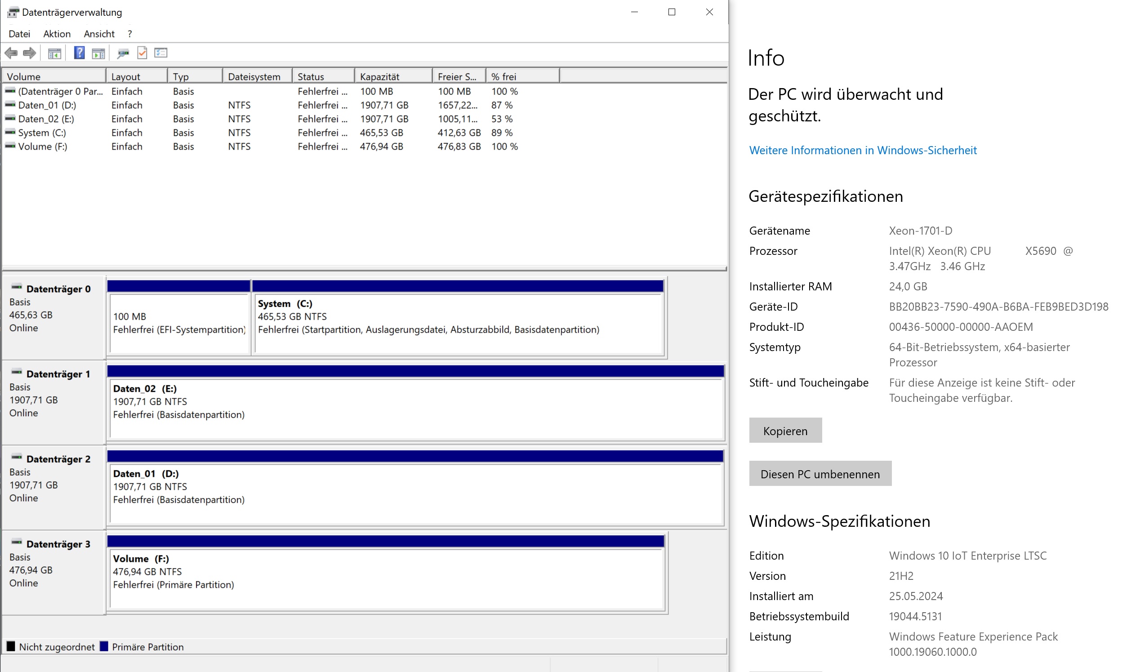Select Daten_01 (D:) in the volume list
Screen dimensions: 1127x672
click(47, 105)
